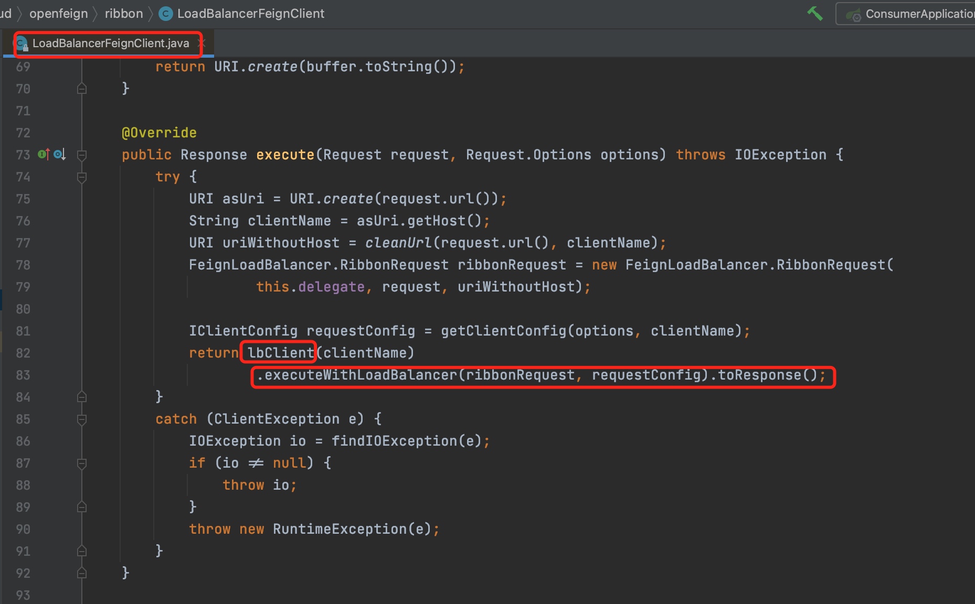
Task: Click the class icon beside LoadBalancerFeignClient in breadcrumb
Action: [x=166, y=14]
